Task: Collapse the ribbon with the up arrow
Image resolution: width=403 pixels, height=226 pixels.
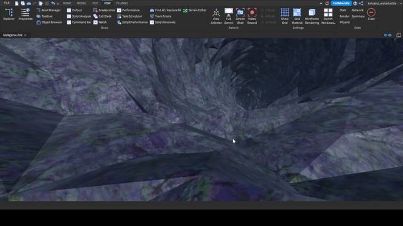Action: pos(321,3)
